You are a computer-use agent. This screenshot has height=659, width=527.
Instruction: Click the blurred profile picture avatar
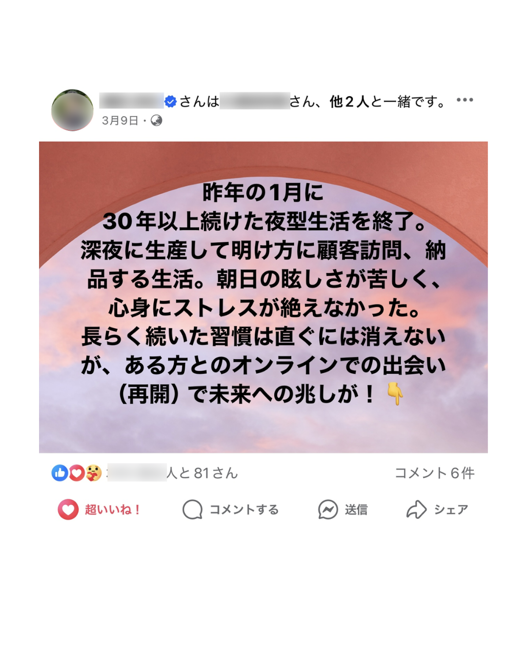coord(72,110)
